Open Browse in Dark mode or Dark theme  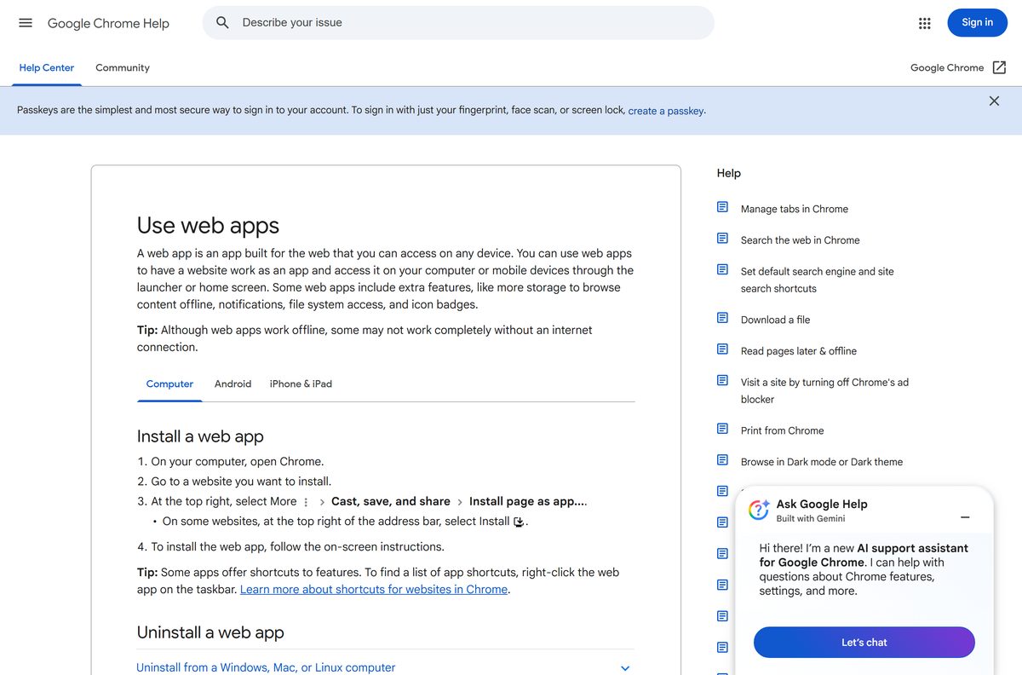click(x=822, y=462)
